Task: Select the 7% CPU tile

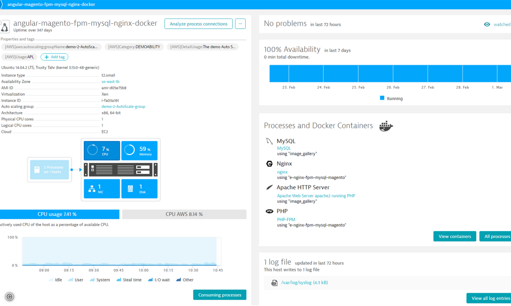Action: point(102,151)
